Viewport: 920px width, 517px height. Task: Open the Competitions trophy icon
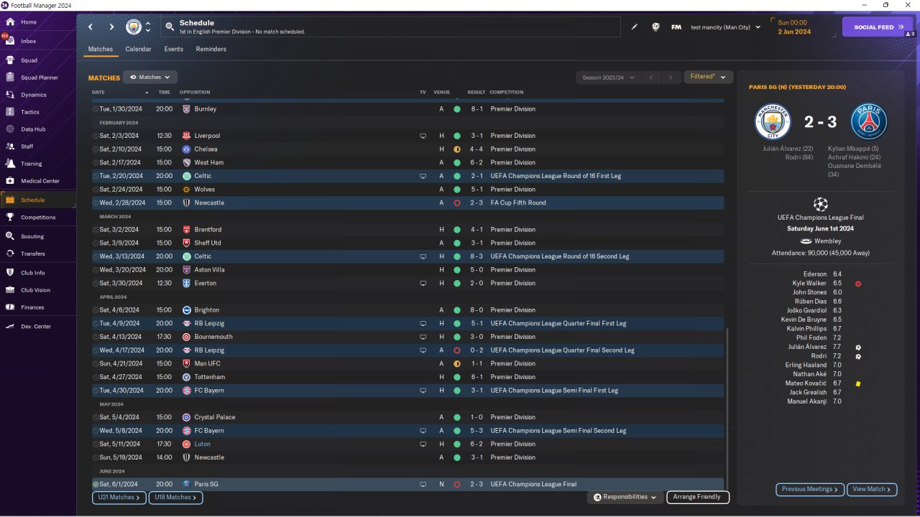click(10, 217)
